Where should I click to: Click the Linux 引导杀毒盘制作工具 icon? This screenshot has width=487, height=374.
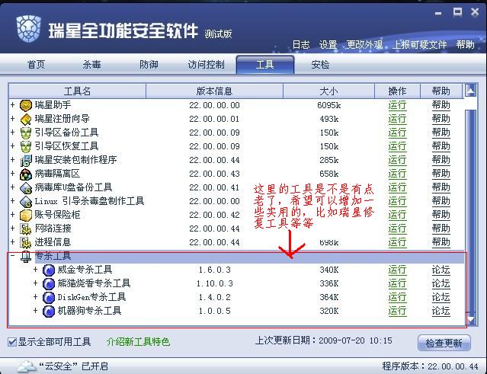26,201
